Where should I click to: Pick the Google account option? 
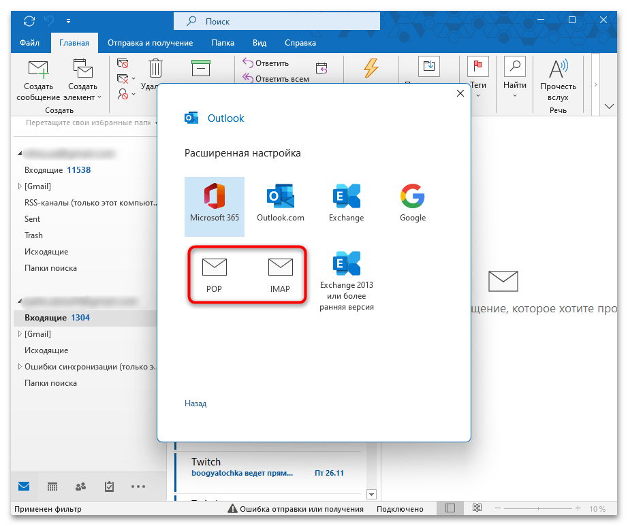click(413, 202)
